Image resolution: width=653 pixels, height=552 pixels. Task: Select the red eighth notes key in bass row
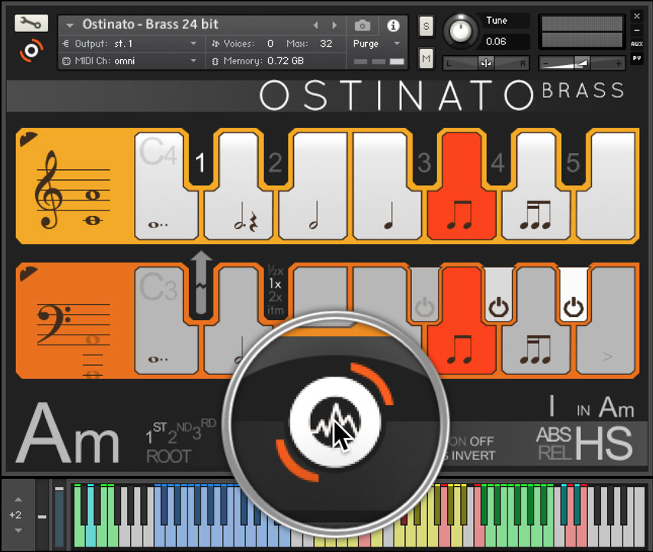[x=462, y=321]
